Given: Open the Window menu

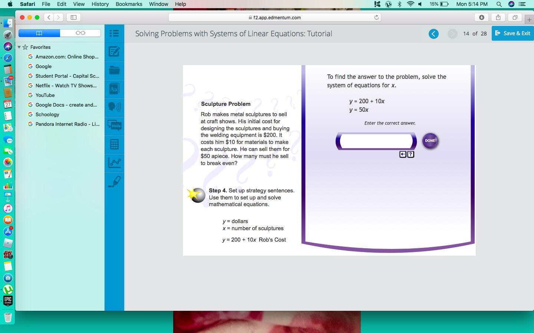Looking at the screenshot, I should tap(158, 4).
